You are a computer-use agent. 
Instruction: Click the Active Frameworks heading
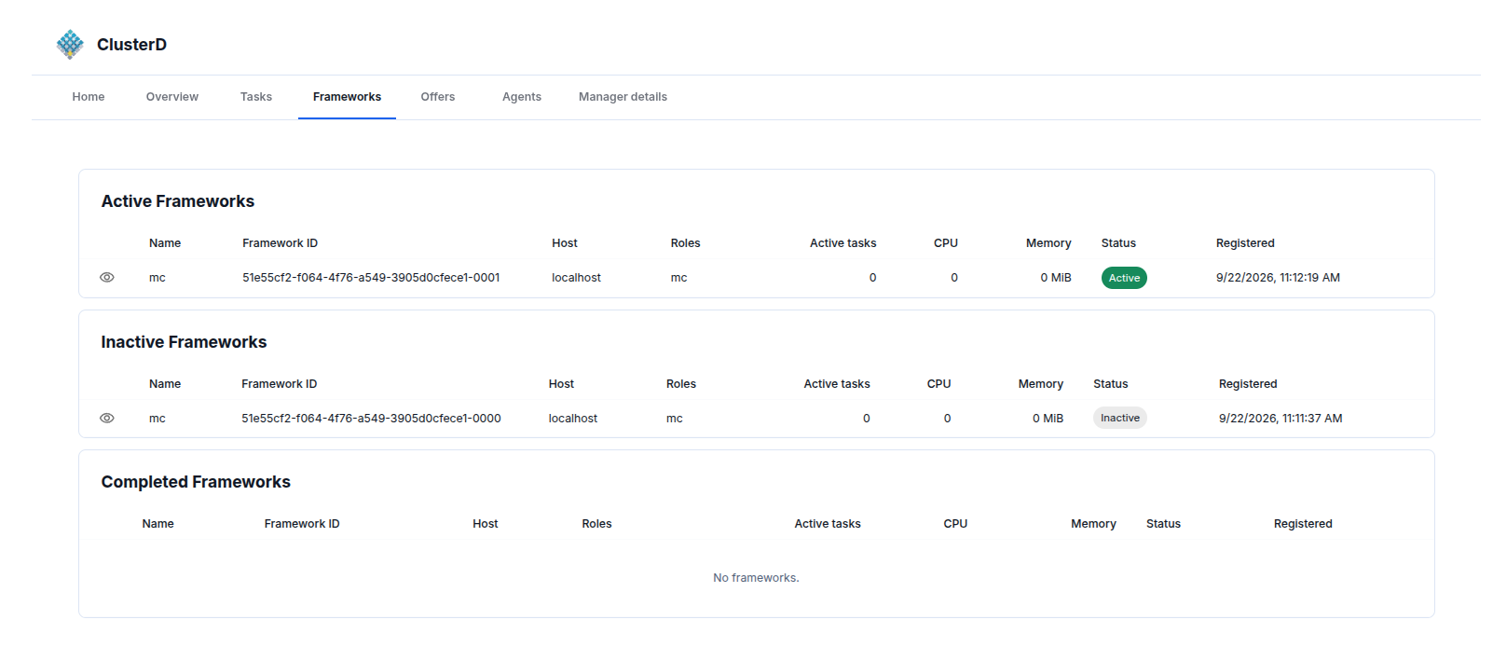point(178,201)
